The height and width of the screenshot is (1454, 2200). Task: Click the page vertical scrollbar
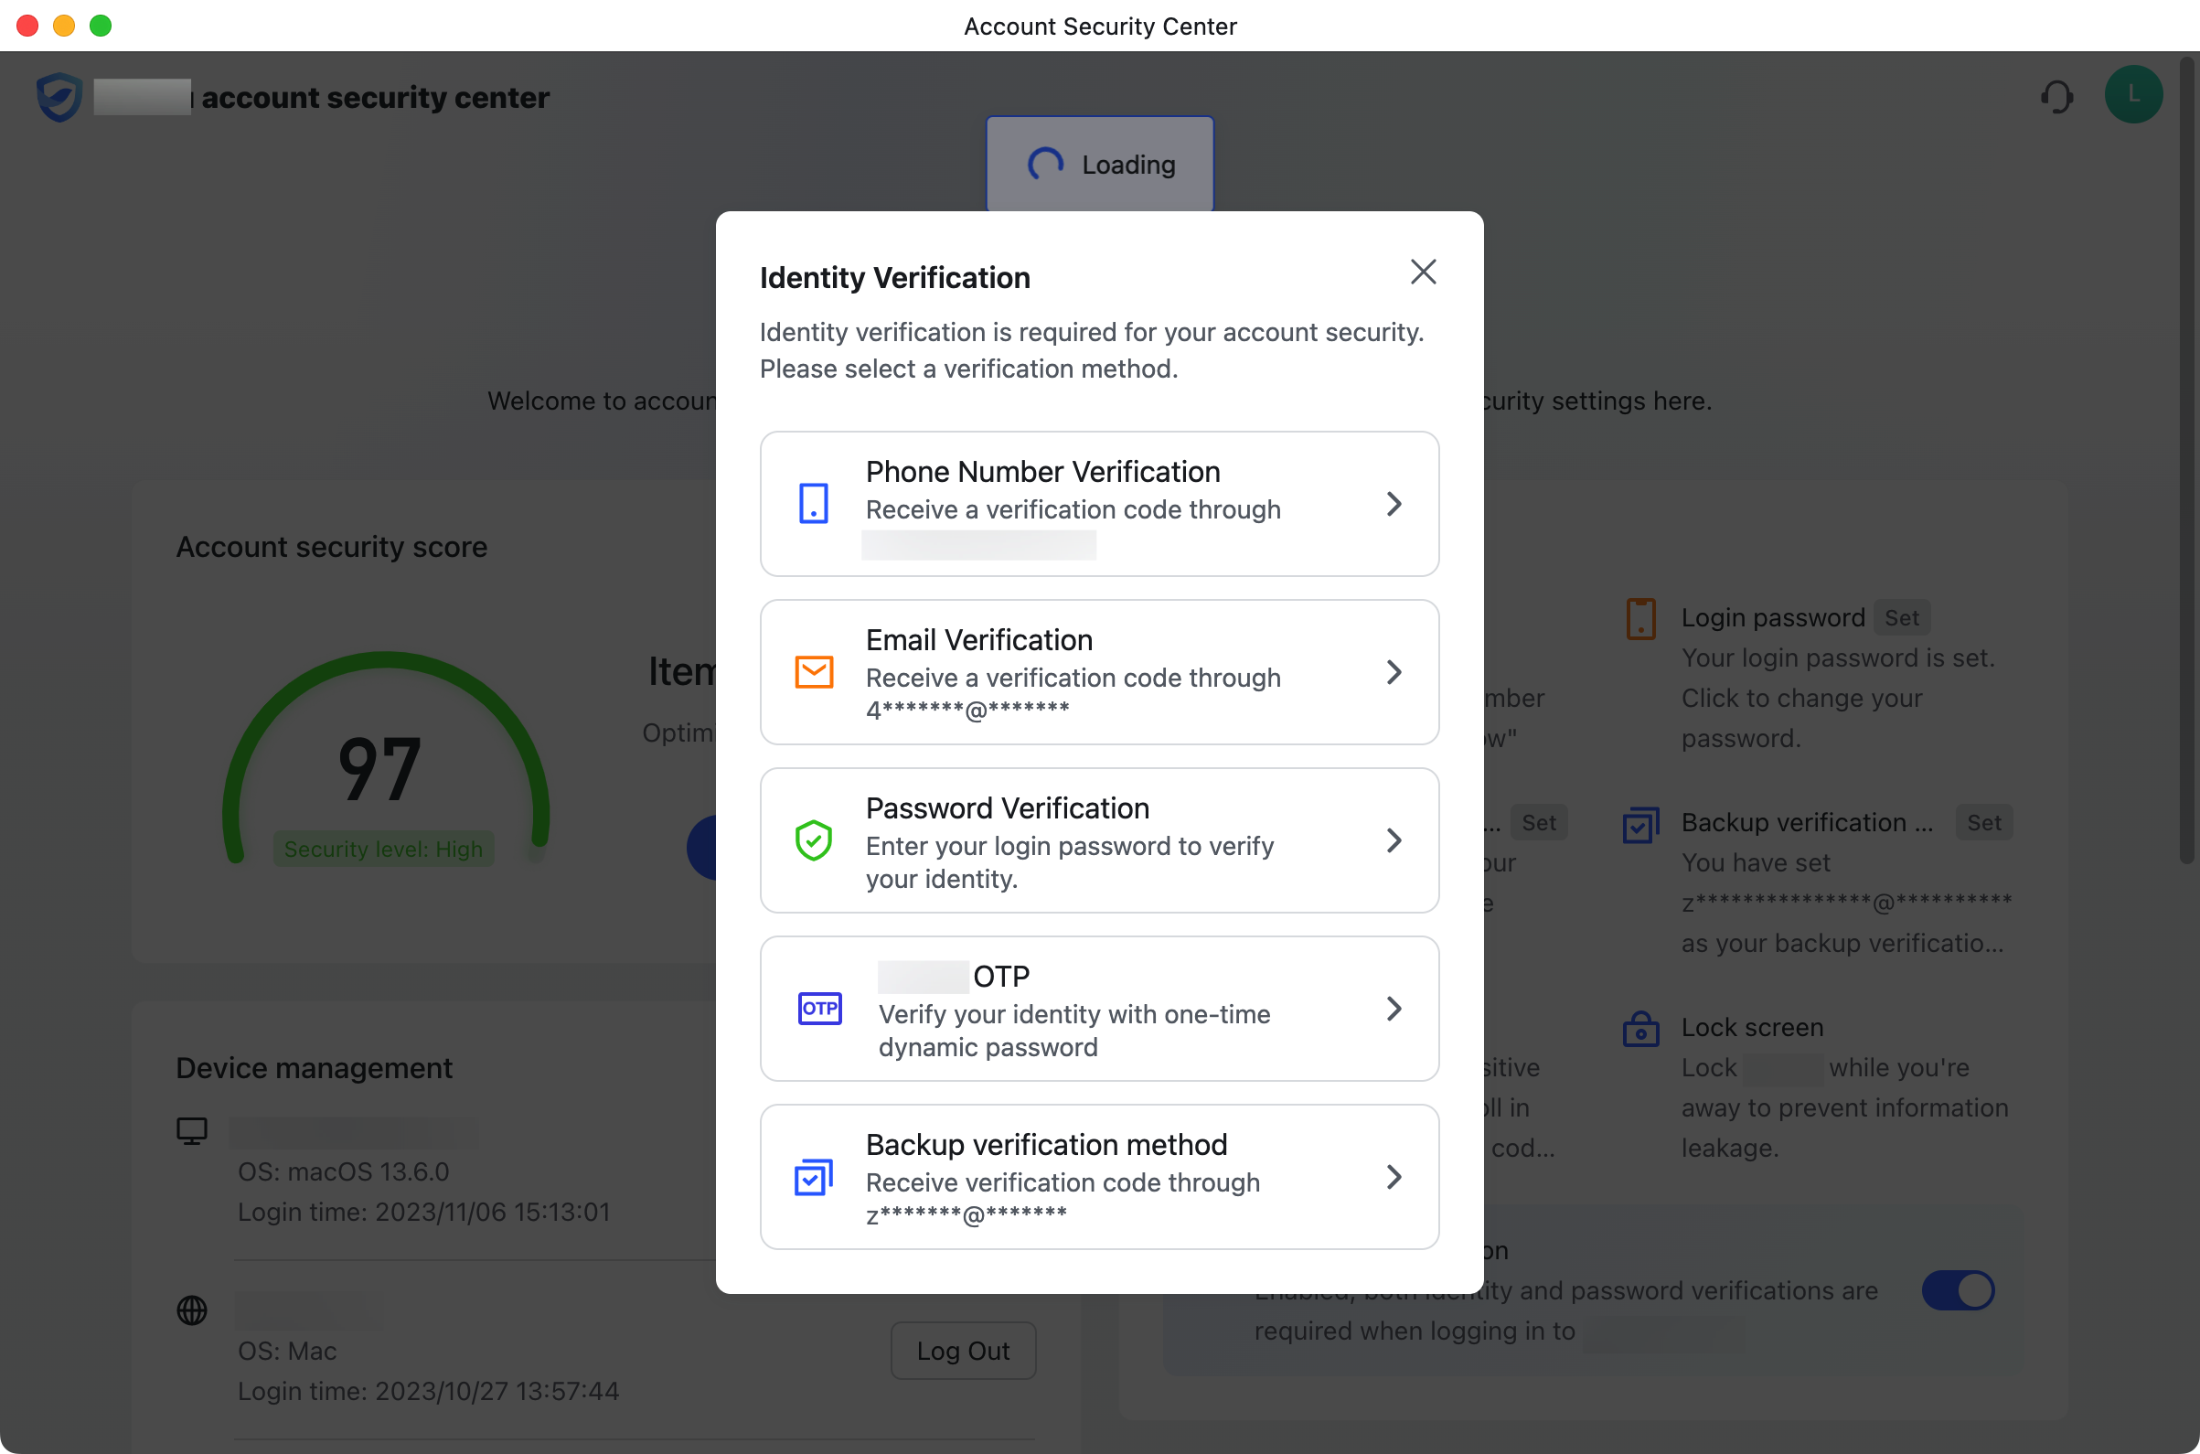point(2186,464)
